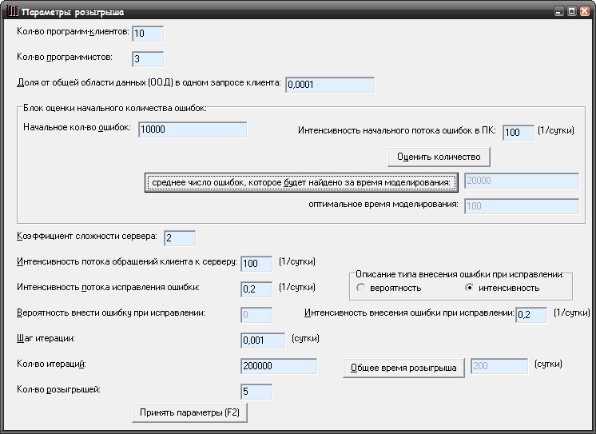Click the Доля от ООД field 0,0001
The image size is (596, 434).
click(x=330, y=85)
